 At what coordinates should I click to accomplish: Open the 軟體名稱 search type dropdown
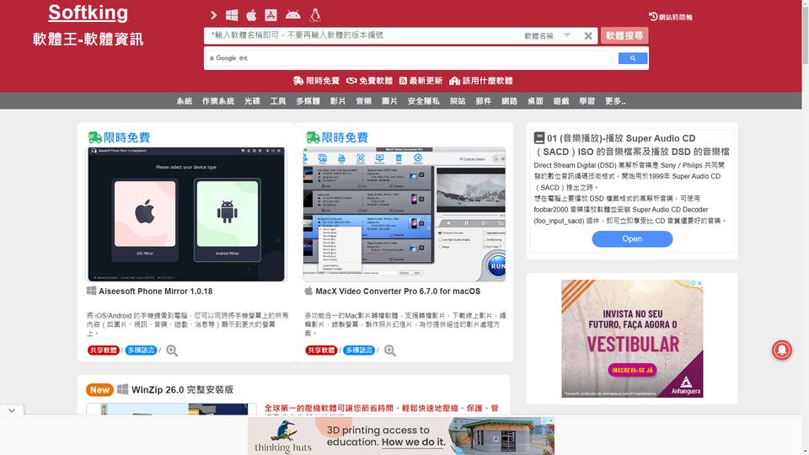point(548,35)
